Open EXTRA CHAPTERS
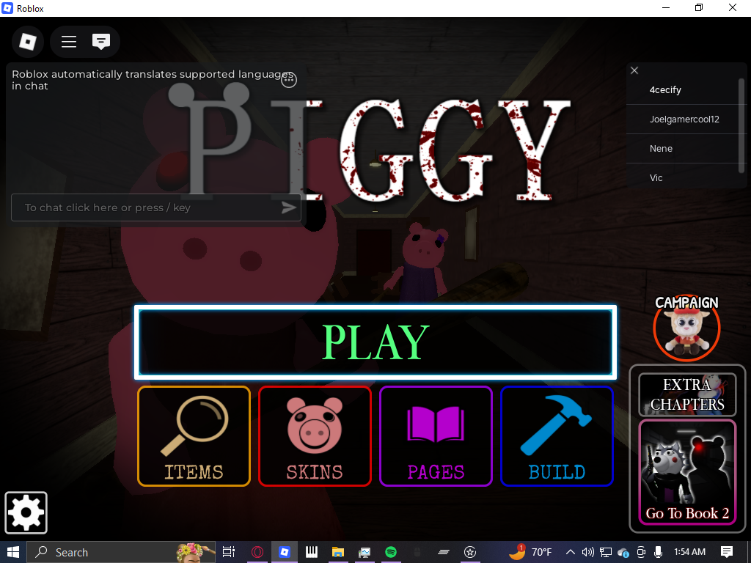Image resolution: width=751 pixels, height=563 pixels. point(687,394)
